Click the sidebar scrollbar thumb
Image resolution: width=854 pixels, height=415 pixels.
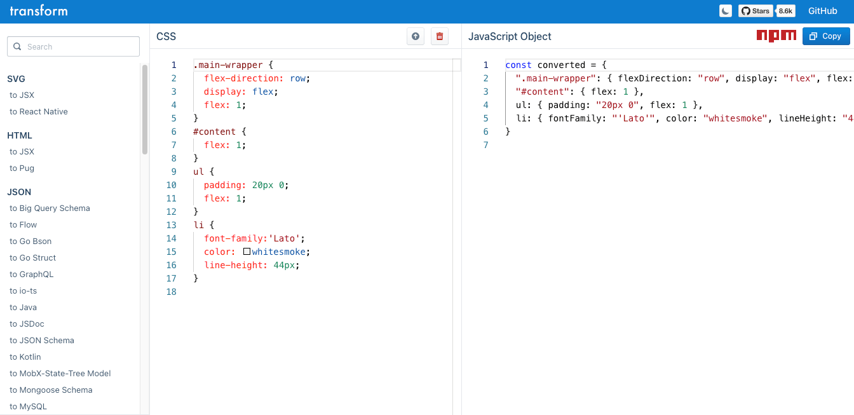pyautogui.click(x=145, y=109)
